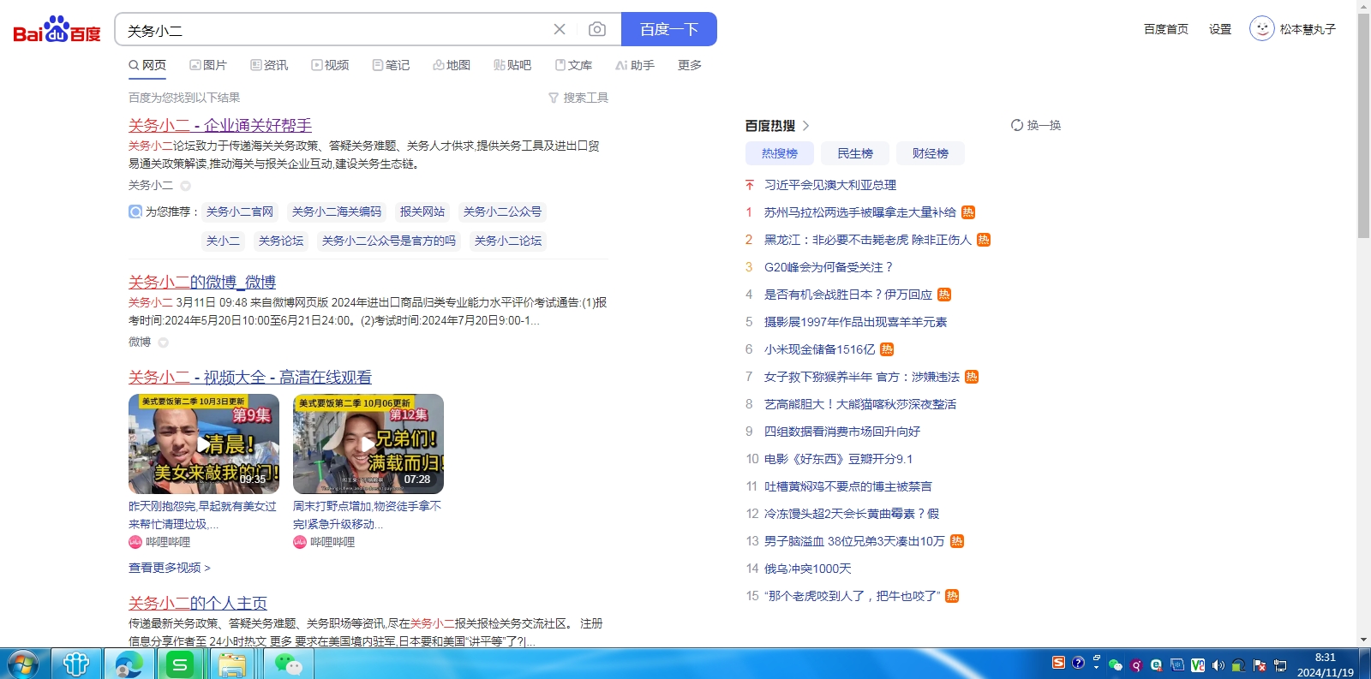Refresh hot list via 换一换

tap(1036, 125)
